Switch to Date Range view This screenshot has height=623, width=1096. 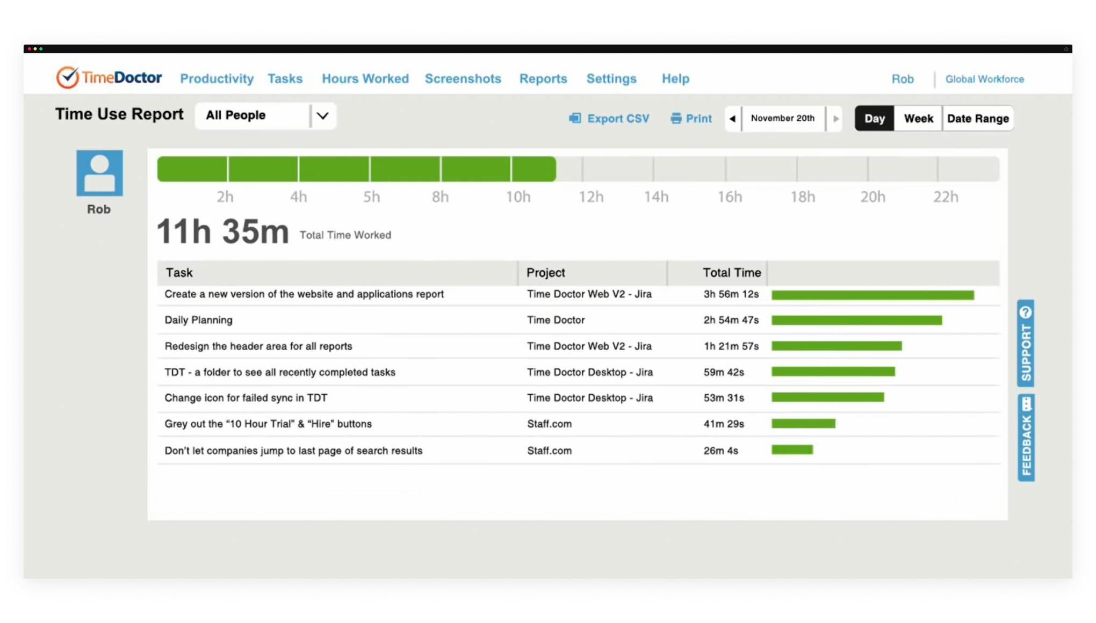978,118
